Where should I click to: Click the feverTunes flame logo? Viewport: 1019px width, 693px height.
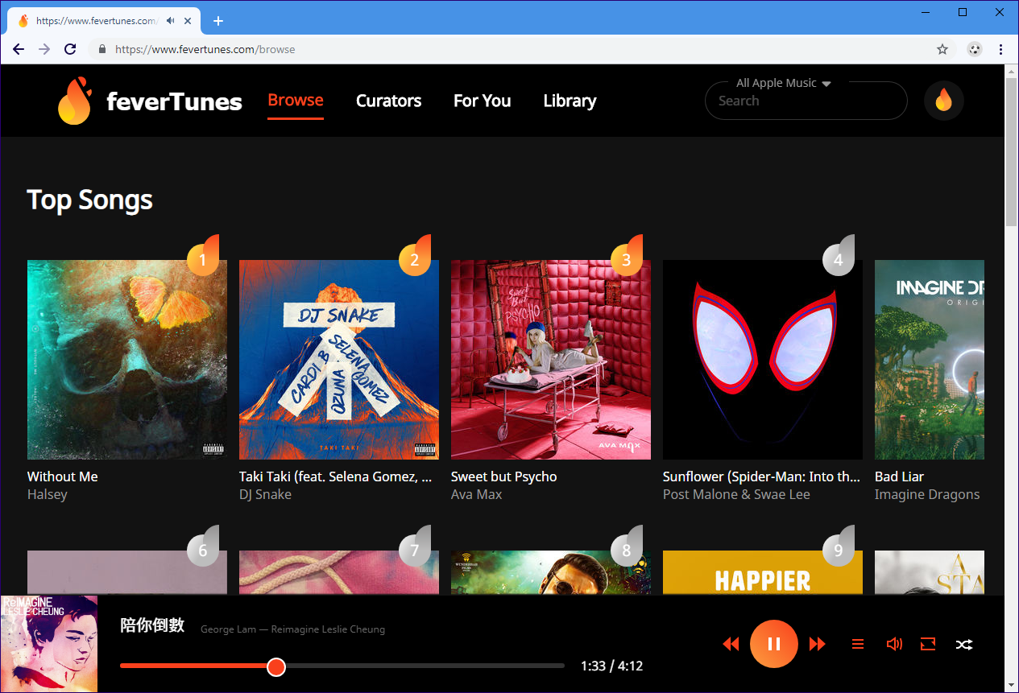click(x=74, y=101)
